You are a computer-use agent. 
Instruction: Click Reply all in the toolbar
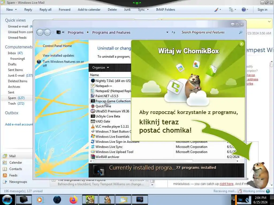coord(45,10)
